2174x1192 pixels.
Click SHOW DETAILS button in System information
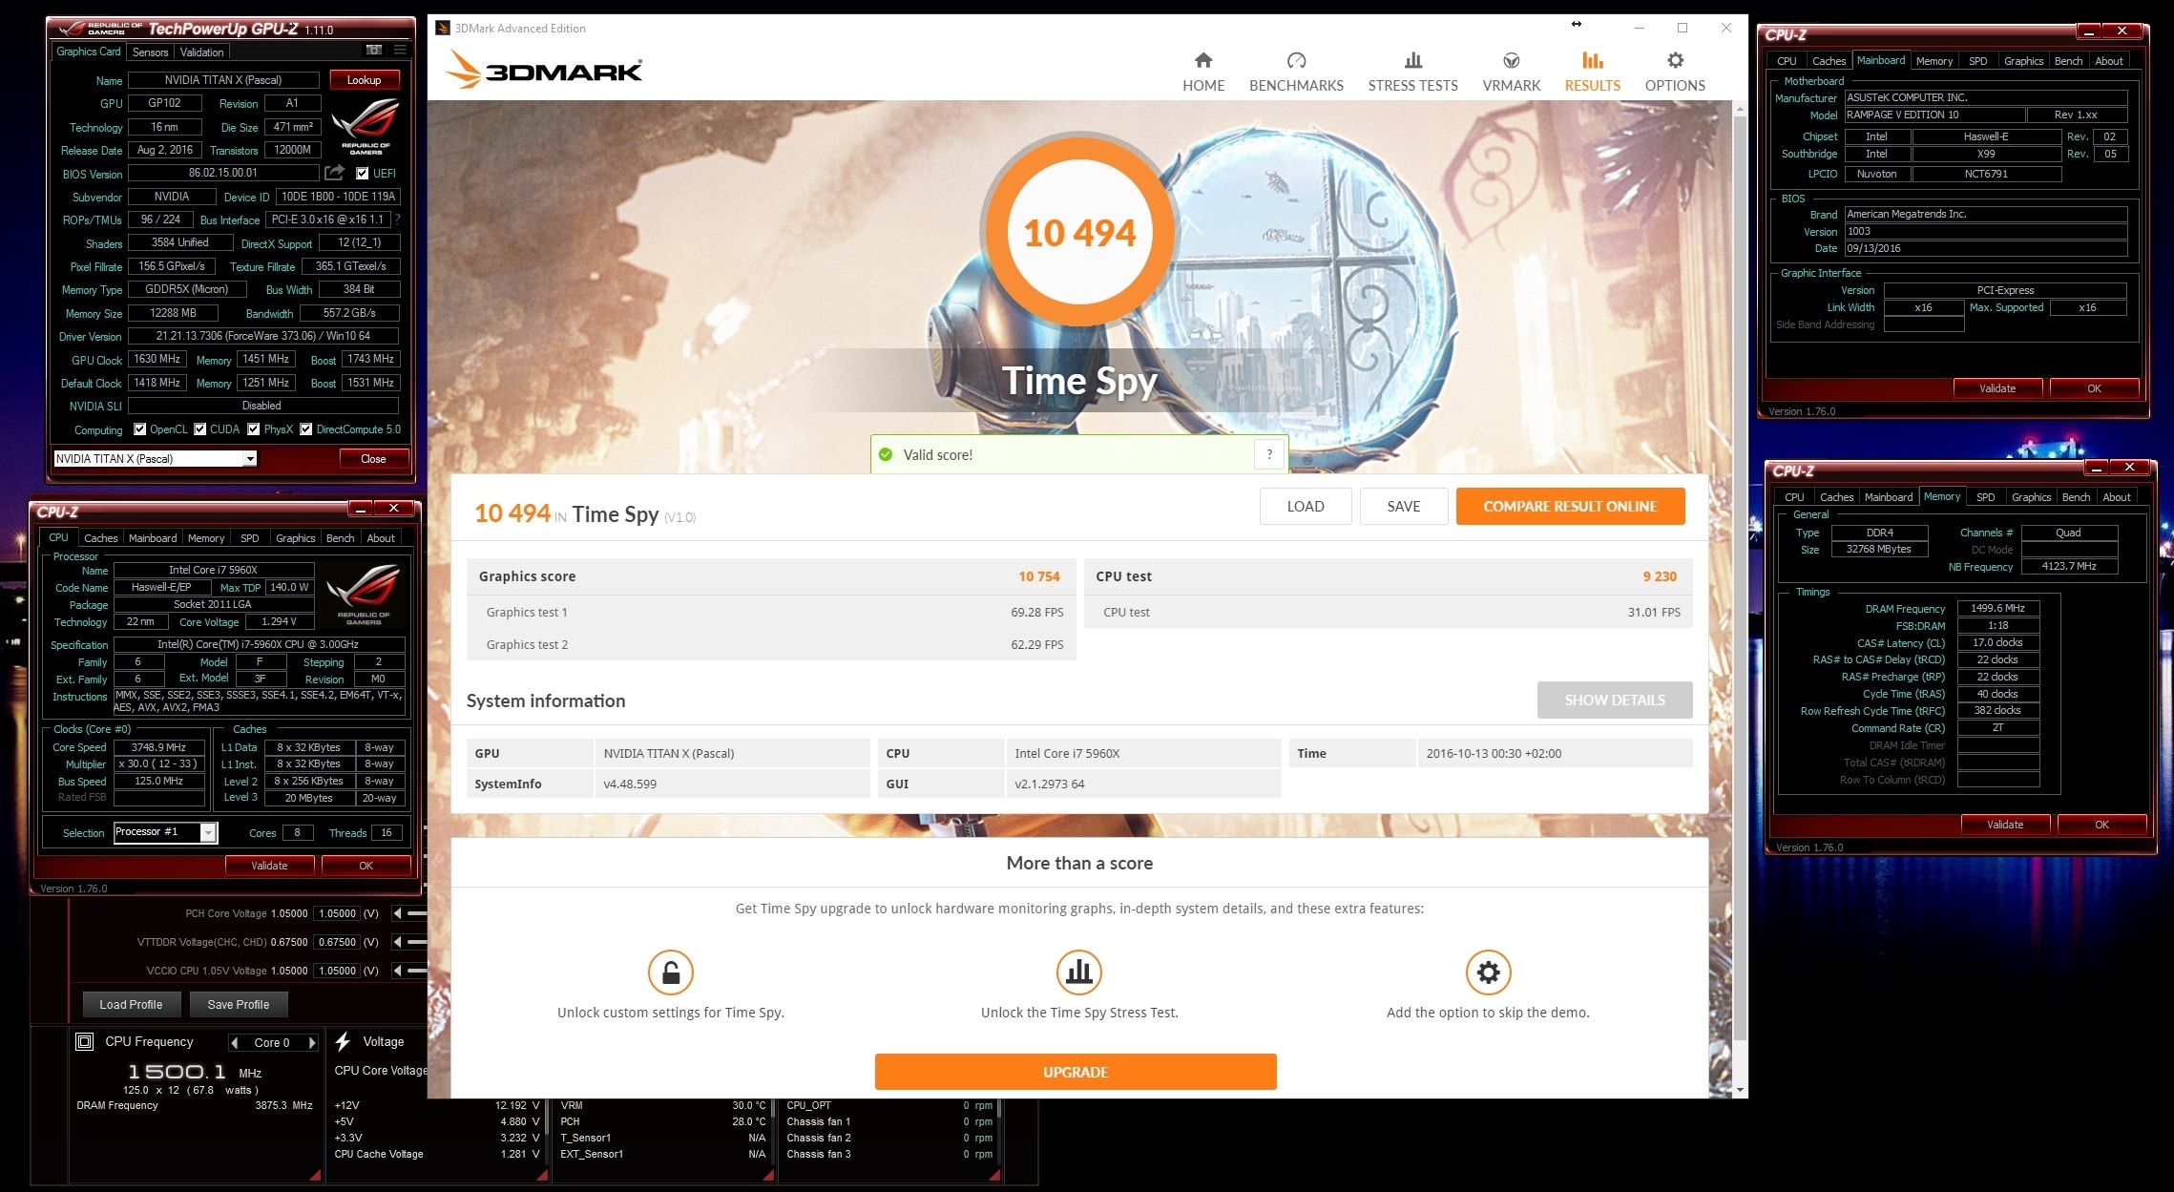(x=1614, y=701)
